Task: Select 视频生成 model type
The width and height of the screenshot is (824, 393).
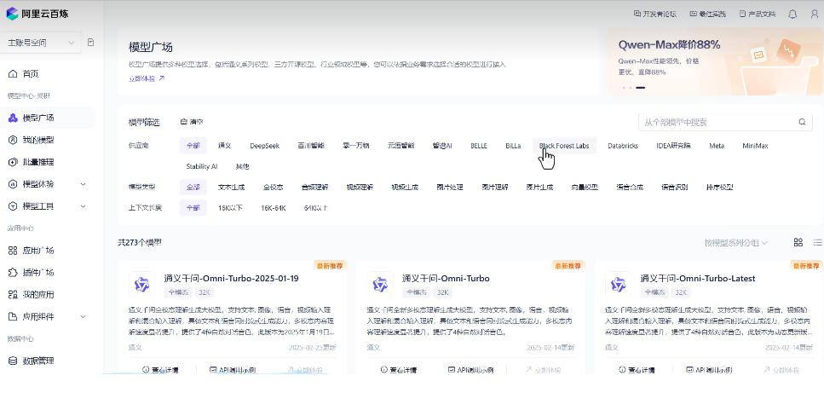Action: coord(405,187)
